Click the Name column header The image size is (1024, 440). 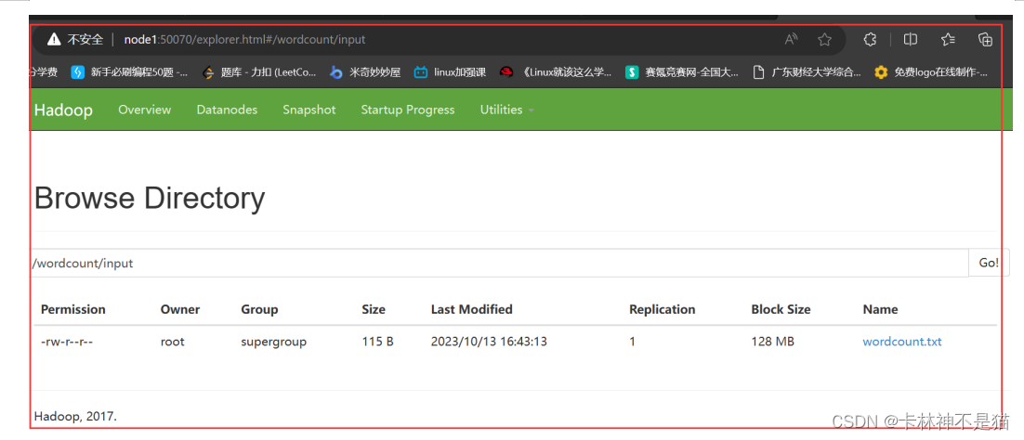(x=880, y=309)
